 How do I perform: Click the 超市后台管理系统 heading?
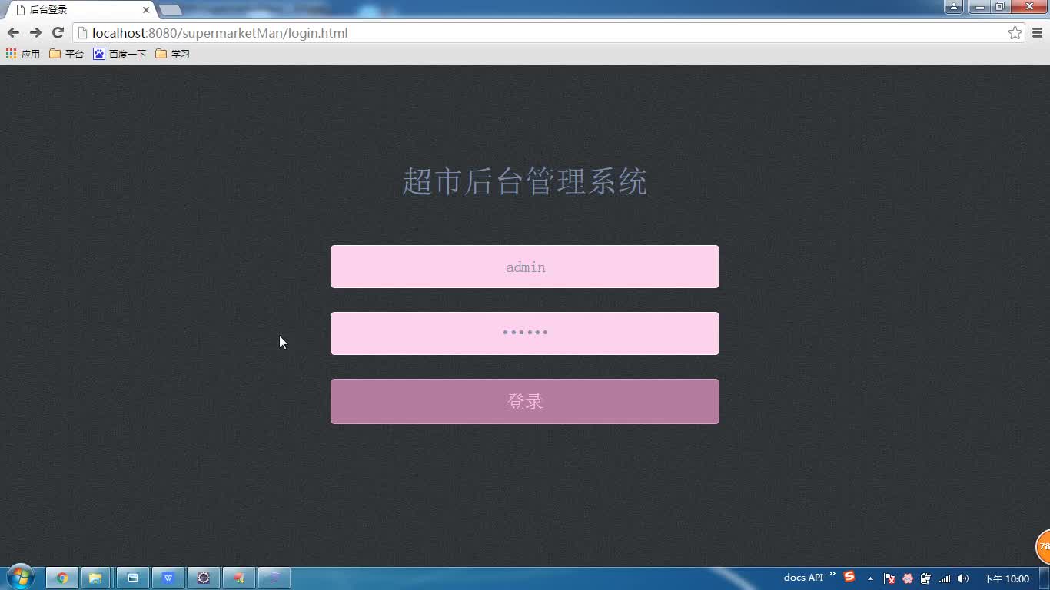[525, 182]
